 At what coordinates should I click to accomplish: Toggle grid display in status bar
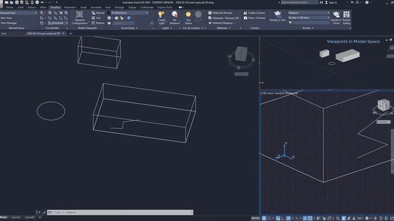(x=264, y=219)
